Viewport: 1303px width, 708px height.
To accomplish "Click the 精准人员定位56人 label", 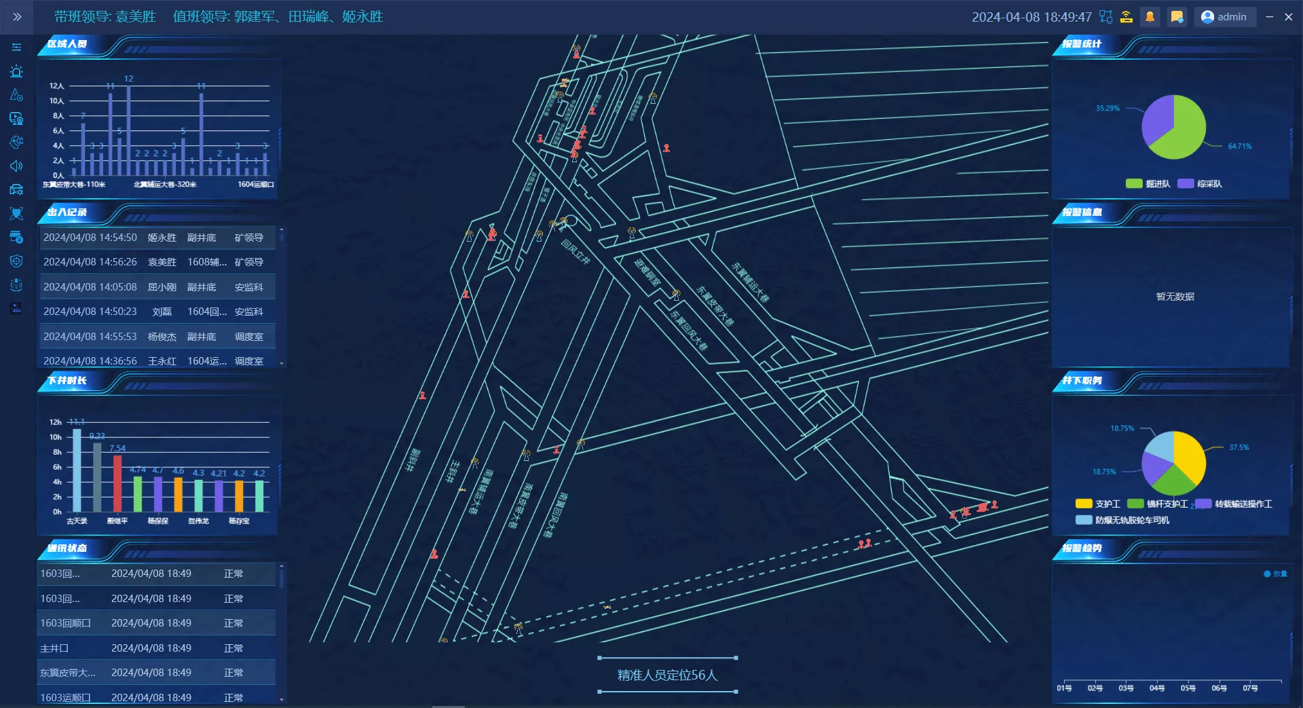I will (x=667, y=675).
